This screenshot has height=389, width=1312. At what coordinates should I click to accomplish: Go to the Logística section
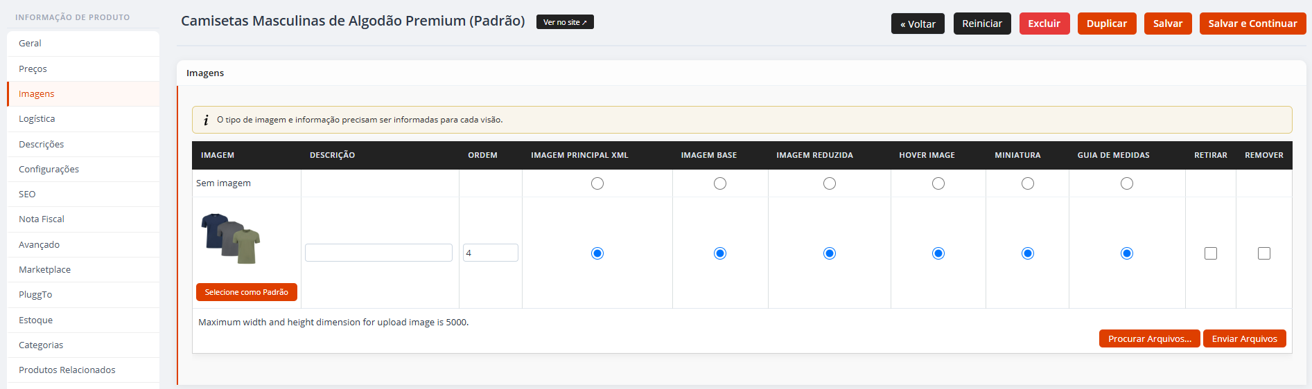[83, 118]
